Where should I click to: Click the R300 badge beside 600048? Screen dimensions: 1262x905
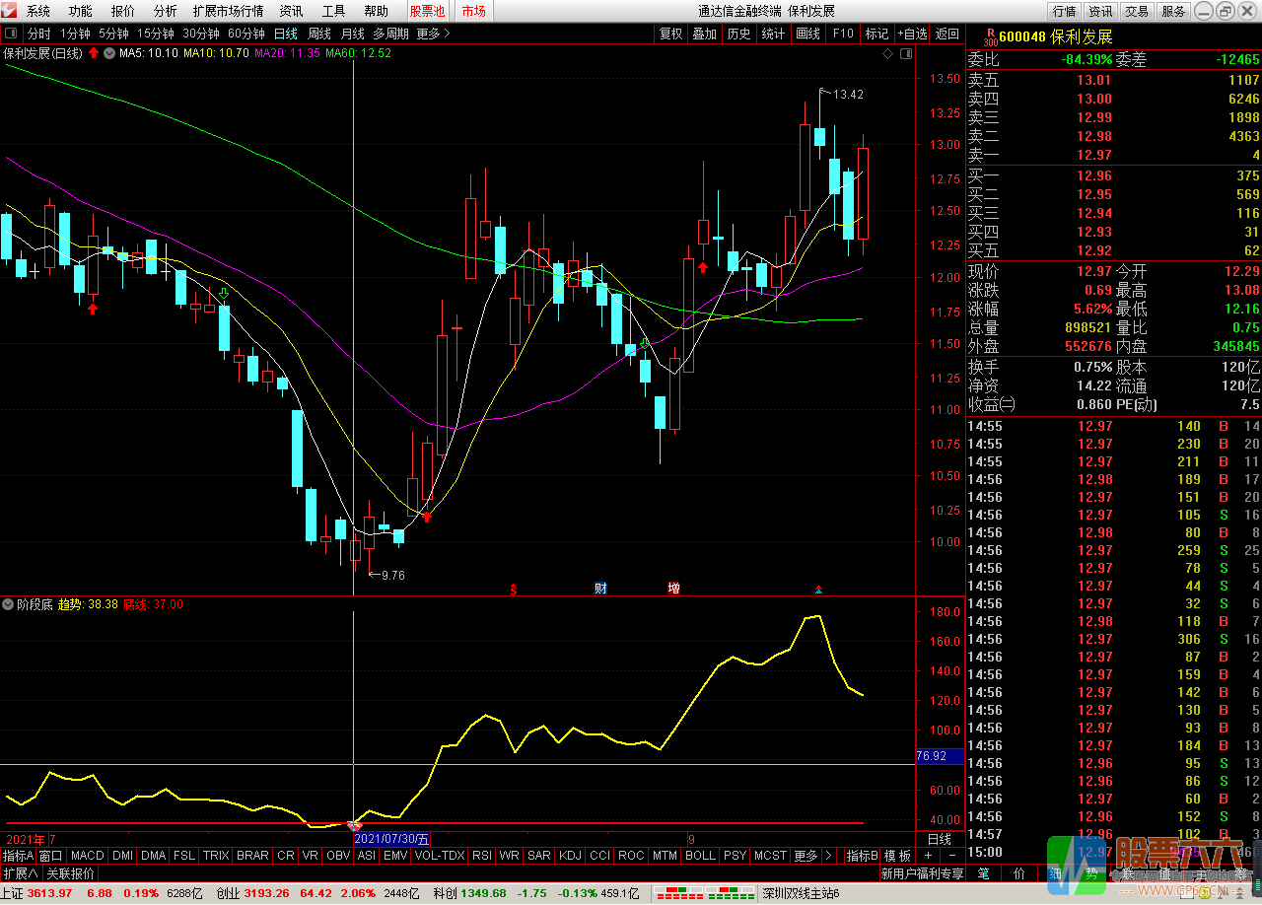click(x=991, y=36)
